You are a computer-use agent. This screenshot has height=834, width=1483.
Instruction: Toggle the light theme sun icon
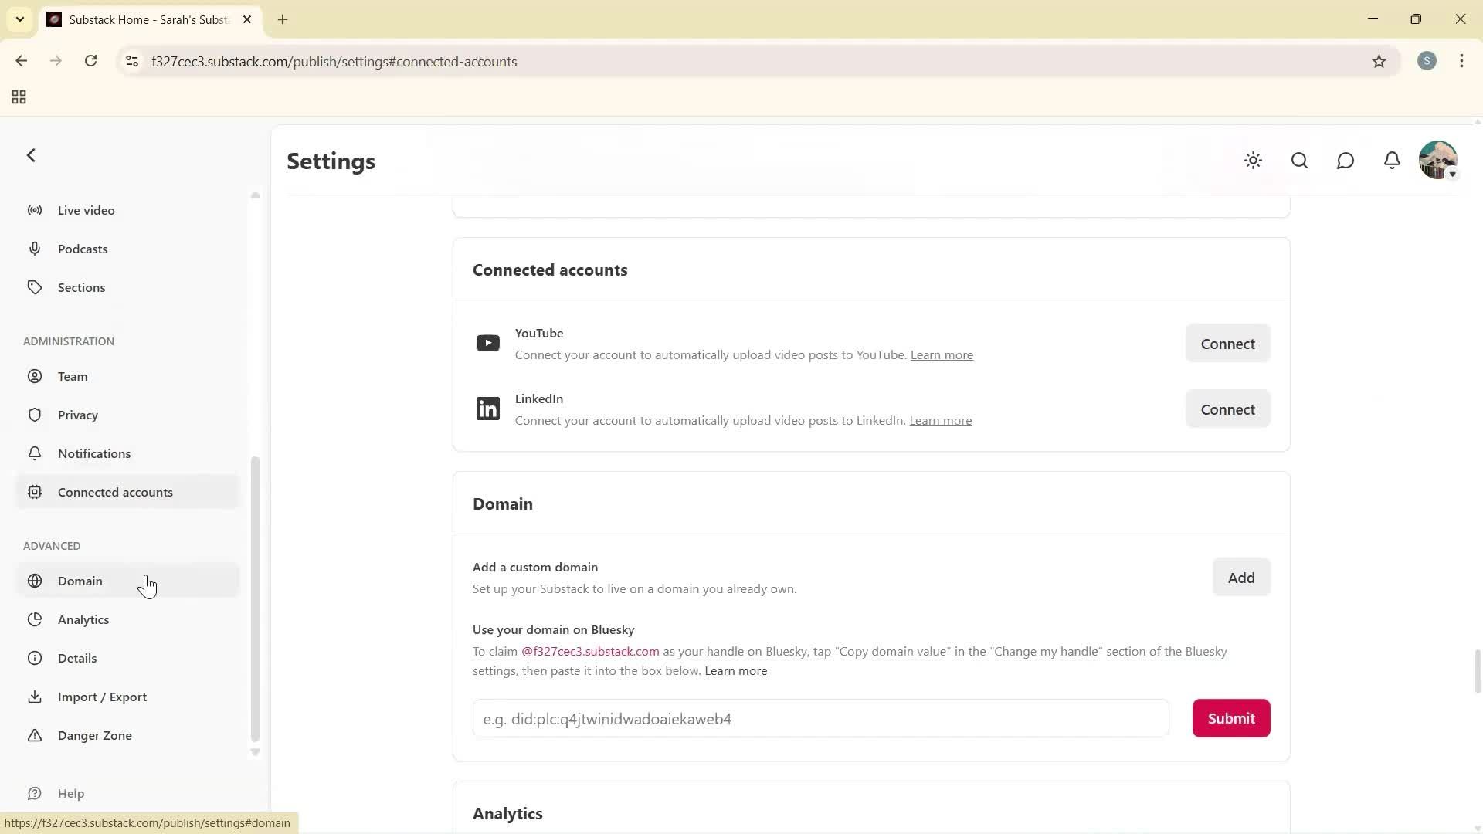pyautogui.click(x=1253, y=160)
